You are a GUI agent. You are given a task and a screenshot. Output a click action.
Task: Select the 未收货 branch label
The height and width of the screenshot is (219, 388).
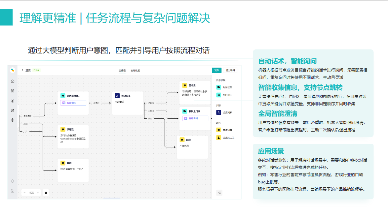tap(151, 111)
